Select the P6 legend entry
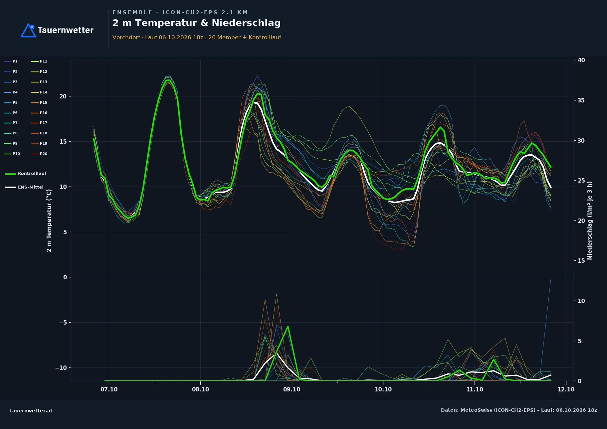 11,113
